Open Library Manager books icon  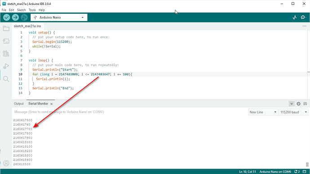(x=6, y=53)
